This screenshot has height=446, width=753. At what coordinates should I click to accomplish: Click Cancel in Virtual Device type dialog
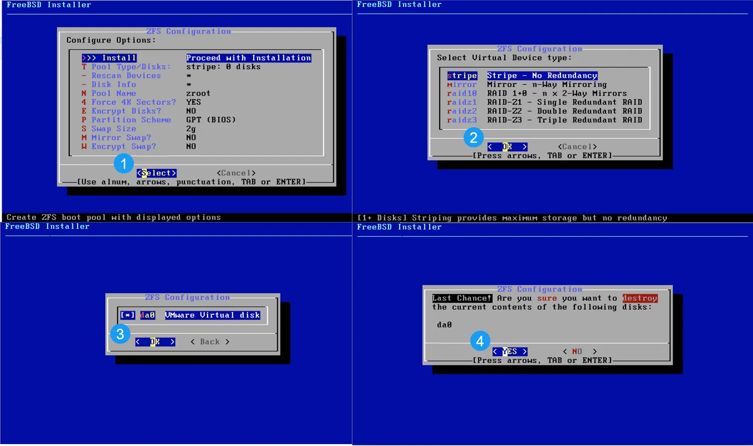coord(577,147)
